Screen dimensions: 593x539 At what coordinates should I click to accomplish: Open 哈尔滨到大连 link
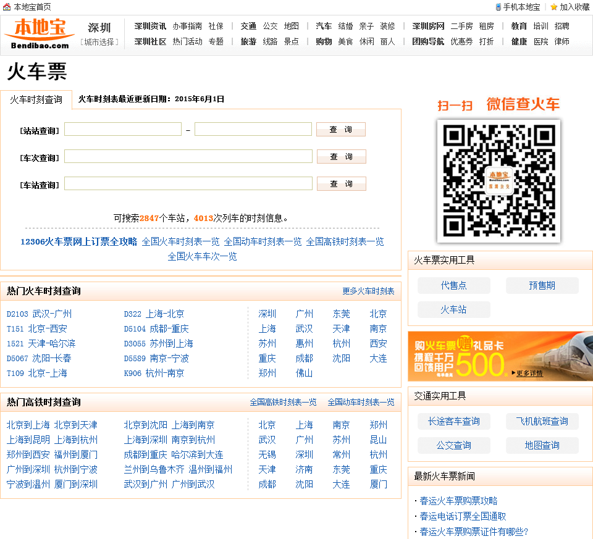(x=197, y=454)
